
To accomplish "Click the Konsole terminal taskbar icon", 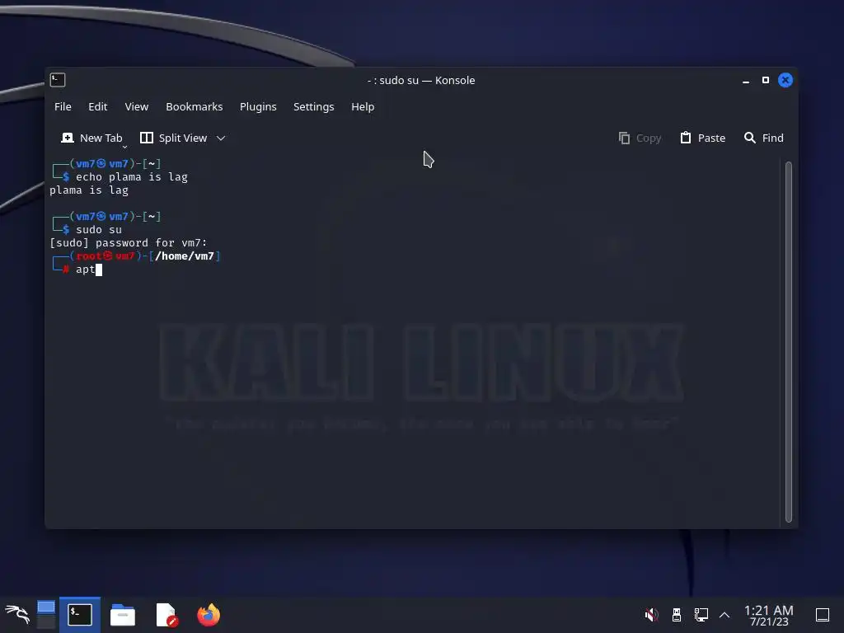I will 80,615.
